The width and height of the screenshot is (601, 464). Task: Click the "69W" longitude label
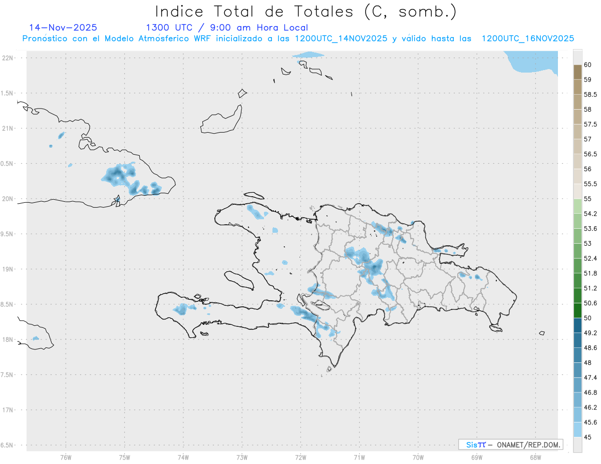(x=477, y=457)
